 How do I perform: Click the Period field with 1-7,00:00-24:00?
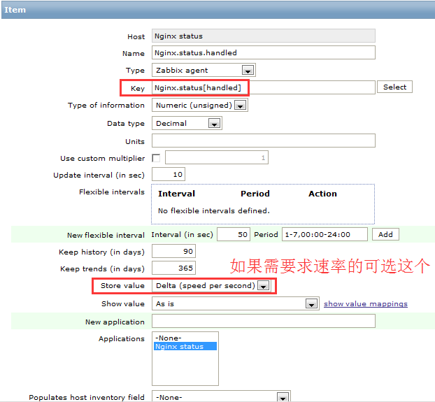tap(325, 234)
